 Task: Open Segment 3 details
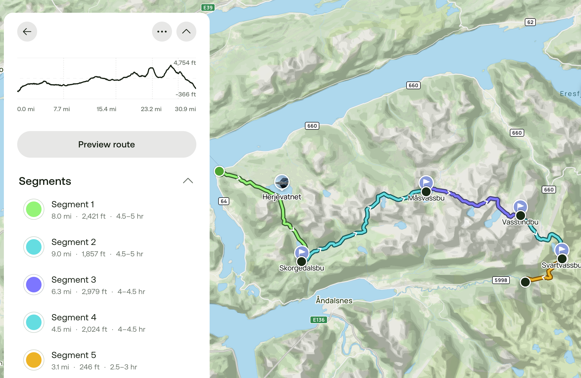107,285
